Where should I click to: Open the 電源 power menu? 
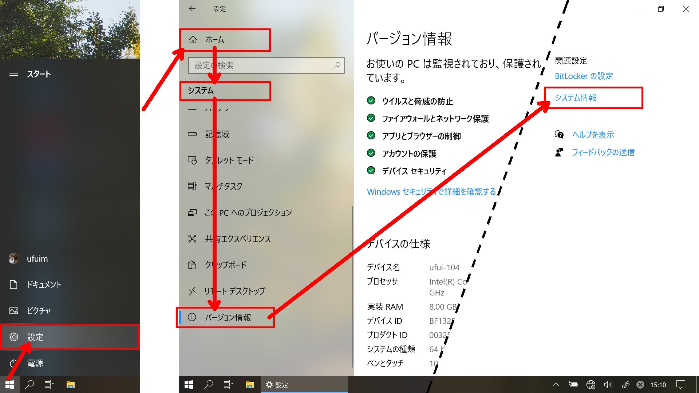(70, 363)
